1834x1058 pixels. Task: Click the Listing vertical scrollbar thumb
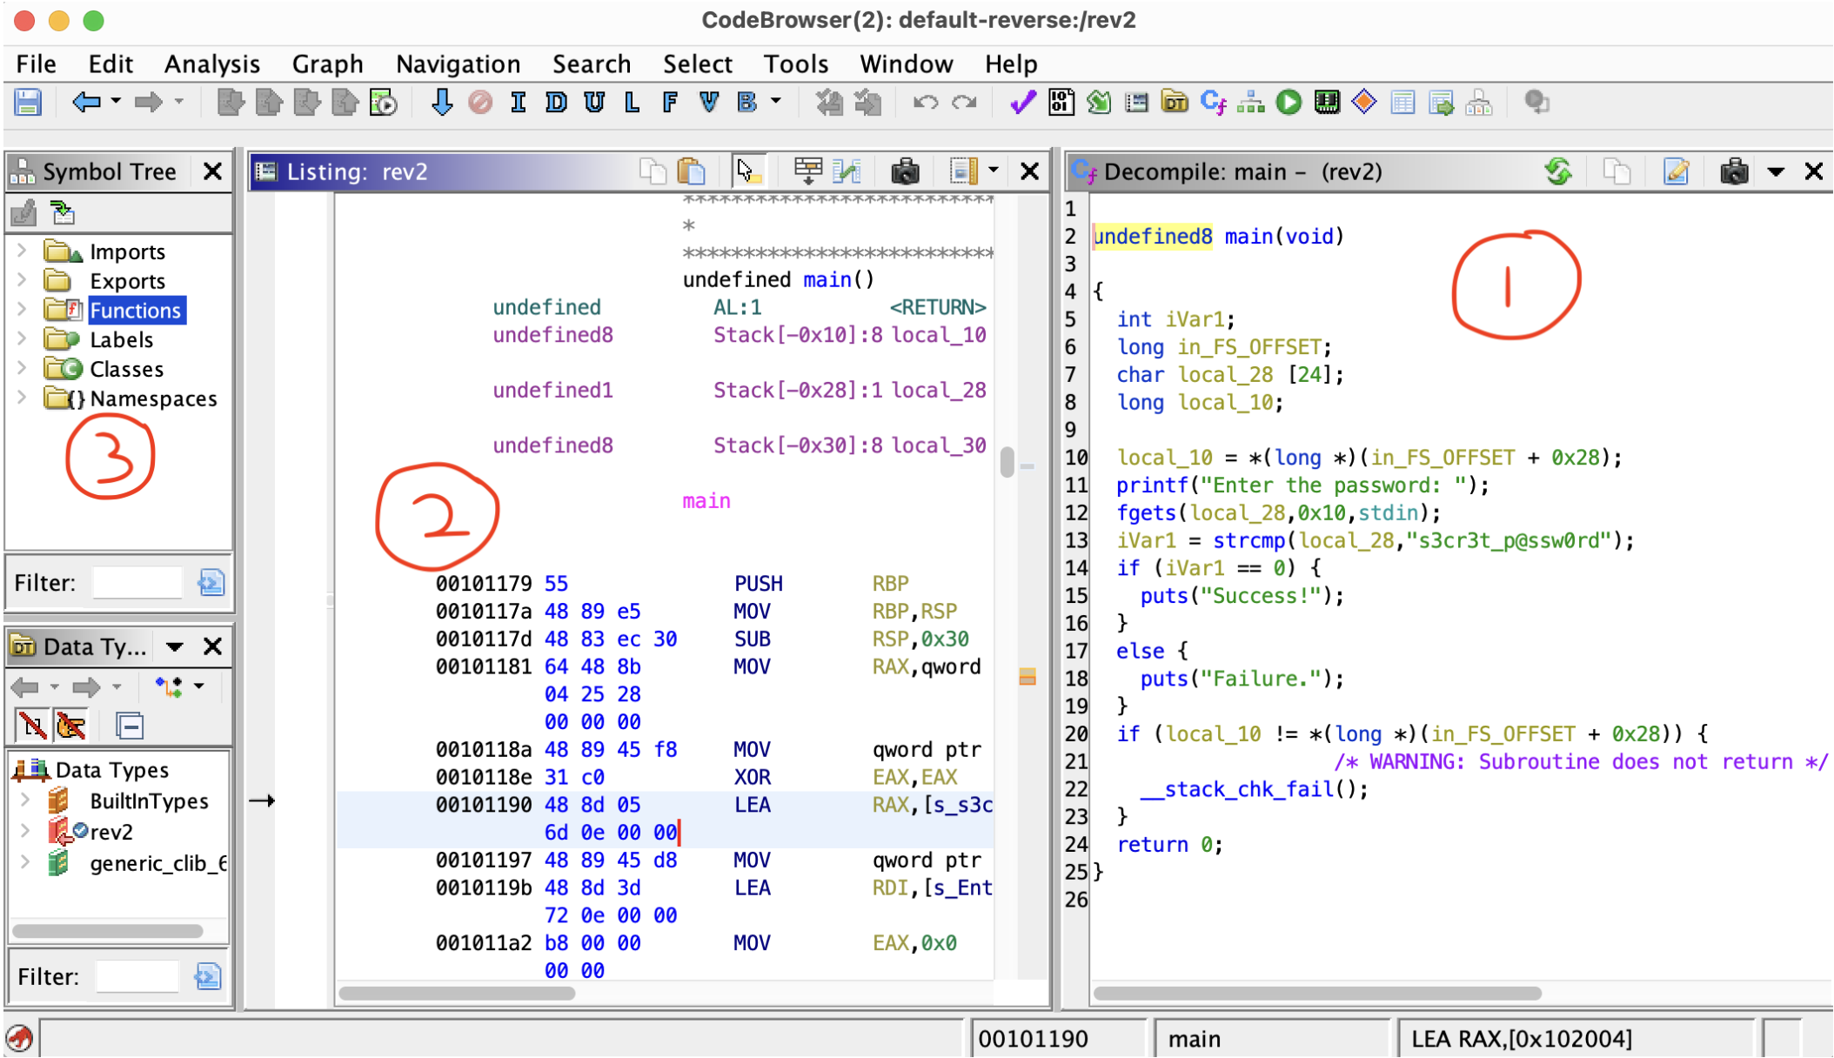[x=1007, y=461]
